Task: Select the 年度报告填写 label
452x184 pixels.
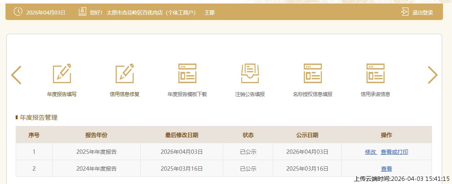Action: [x=62, y=94]
